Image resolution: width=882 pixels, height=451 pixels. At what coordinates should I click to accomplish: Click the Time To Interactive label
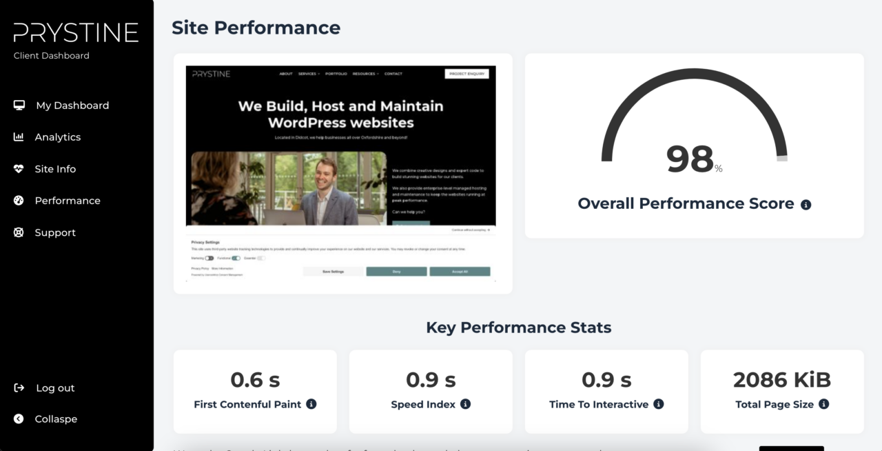pos(599,405)
